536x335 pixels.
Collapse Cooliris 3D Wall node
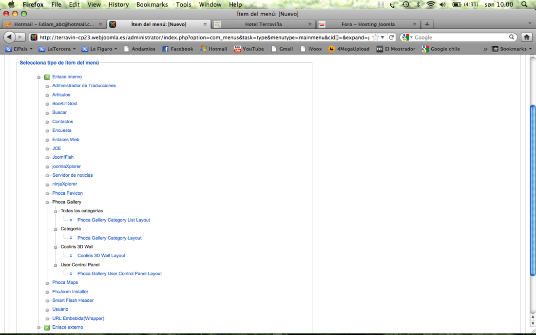(56, 247)
